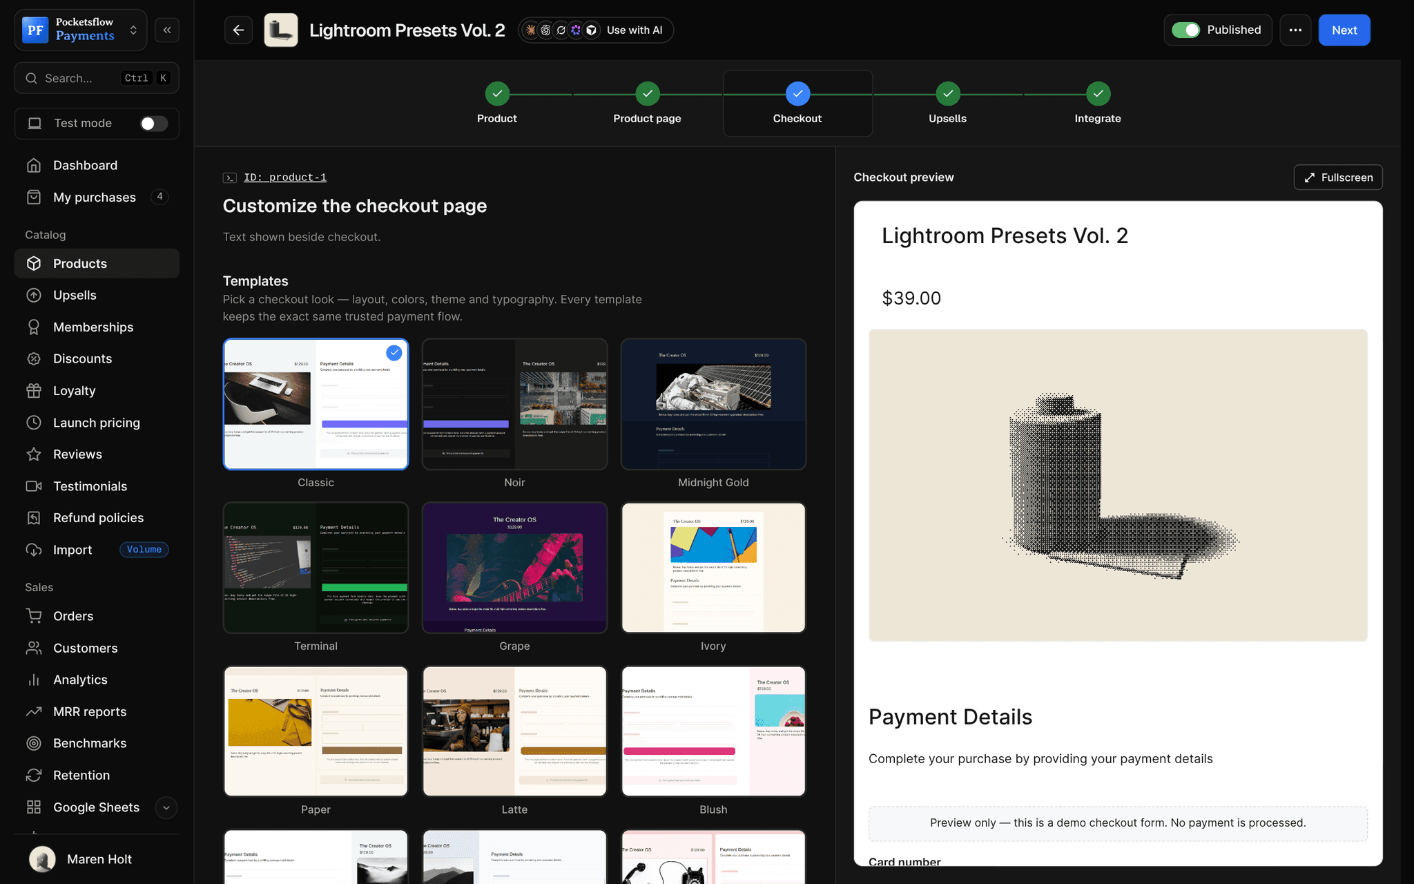
Task: Click the Customize the checkout page heading
Action: coord(355,206)
